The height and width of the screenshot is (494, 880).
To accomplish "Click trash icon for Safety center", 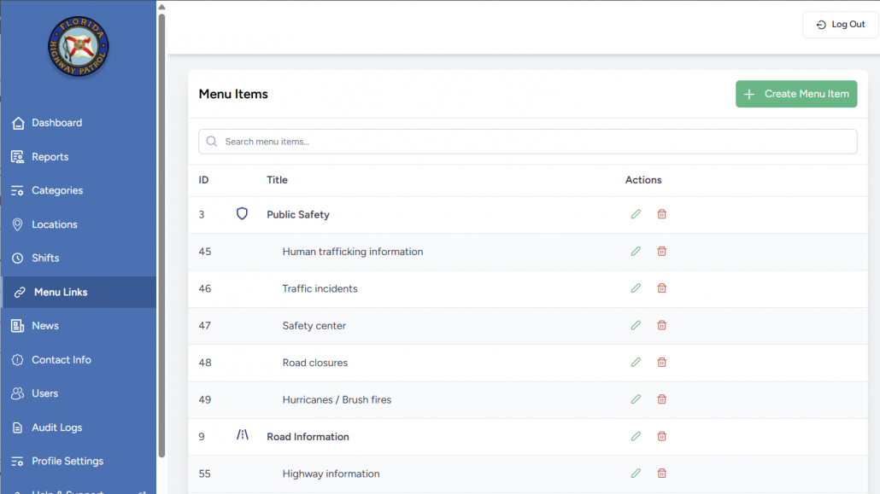I will coord(661,325).
